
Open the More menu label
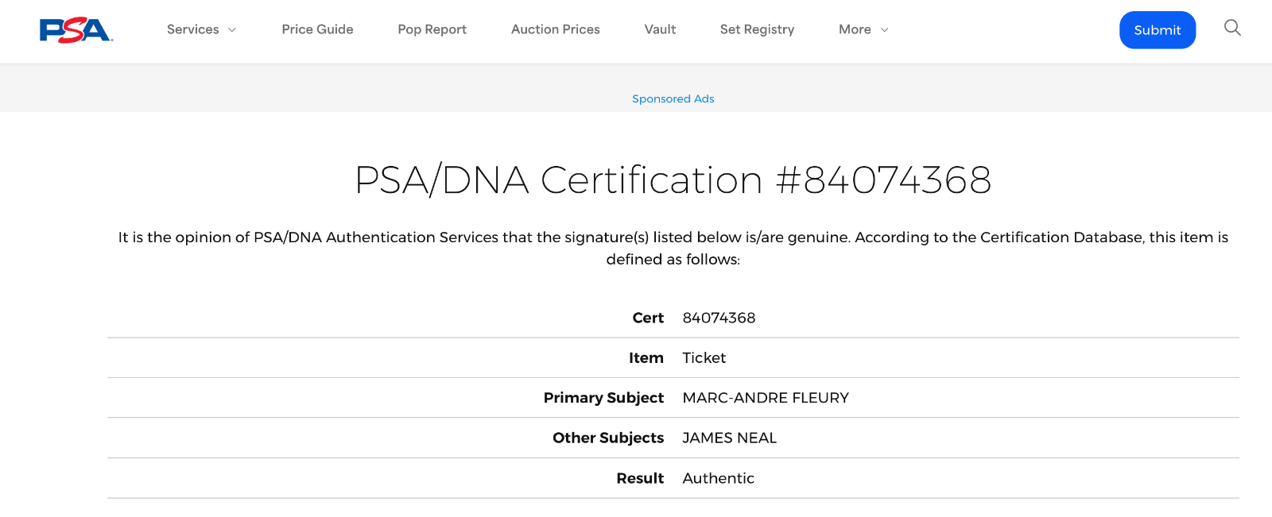855,29
